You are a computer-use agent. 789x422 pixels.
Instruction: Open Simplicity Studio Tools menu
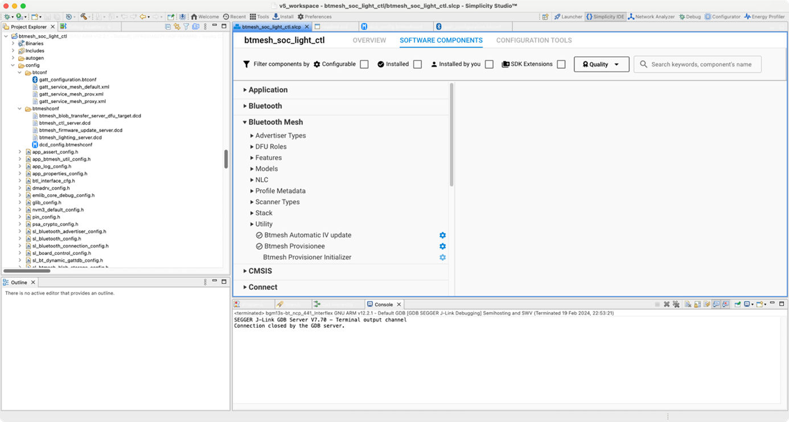(x=259, y=16)
